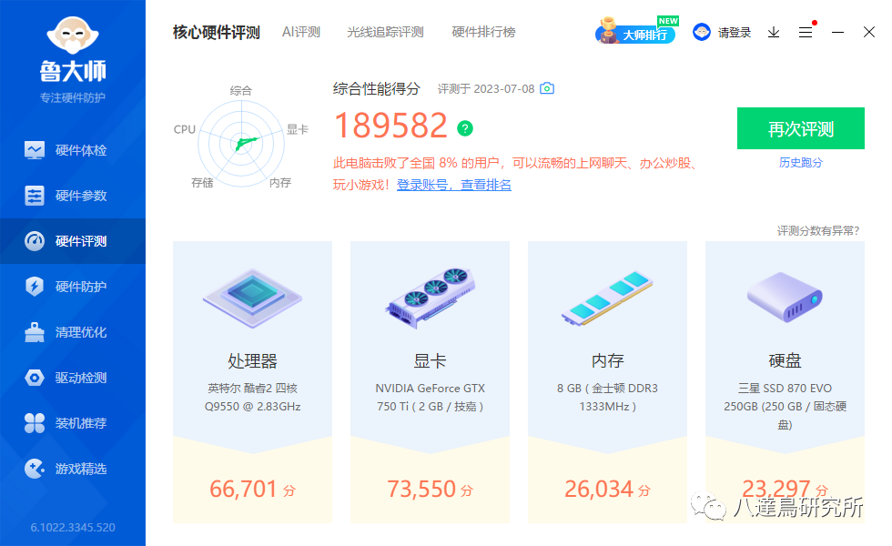Close the 鲁大师 window
The height and width of the screenshot is (546, 892).
click(x=868, y=32)
